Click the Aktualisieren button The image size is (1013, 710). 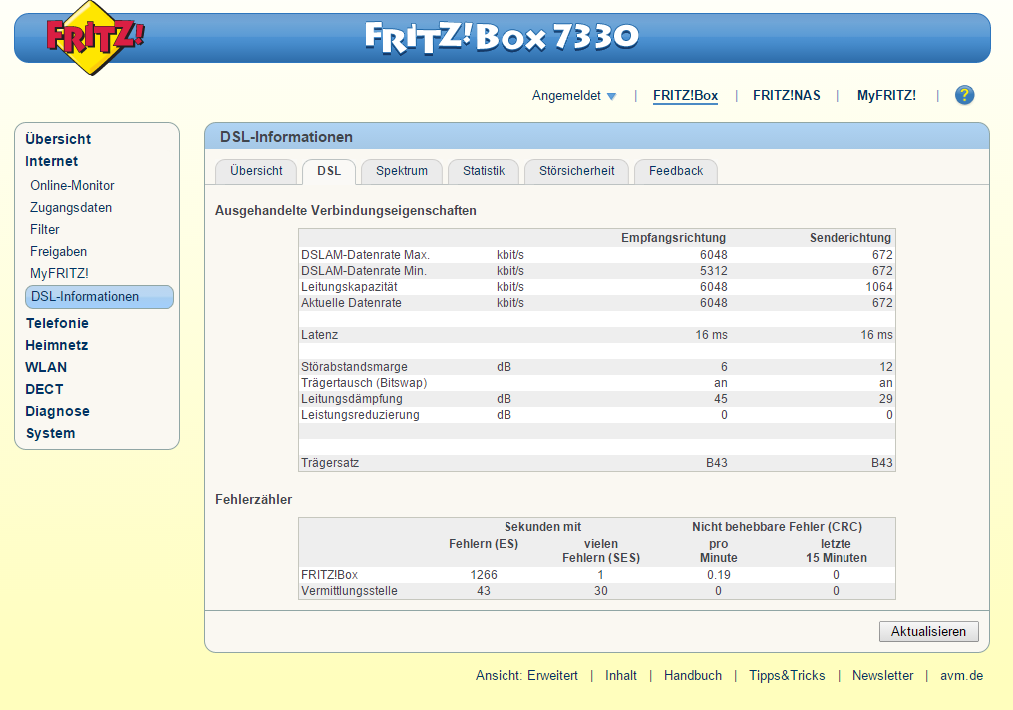pyautogui.click(x=928, y=632)
